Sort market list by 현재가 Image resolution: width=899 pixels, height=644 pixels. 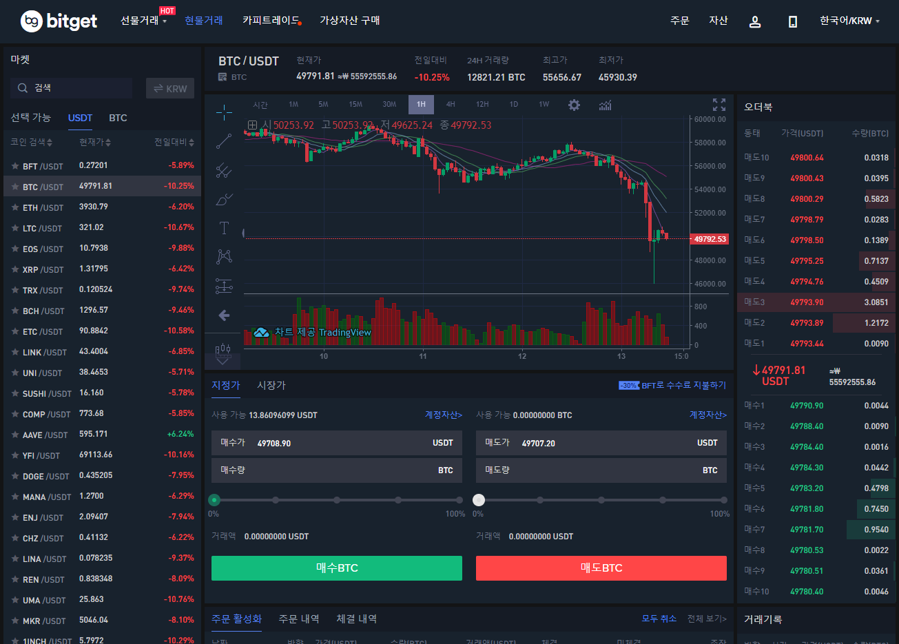[x=95, y=142]
